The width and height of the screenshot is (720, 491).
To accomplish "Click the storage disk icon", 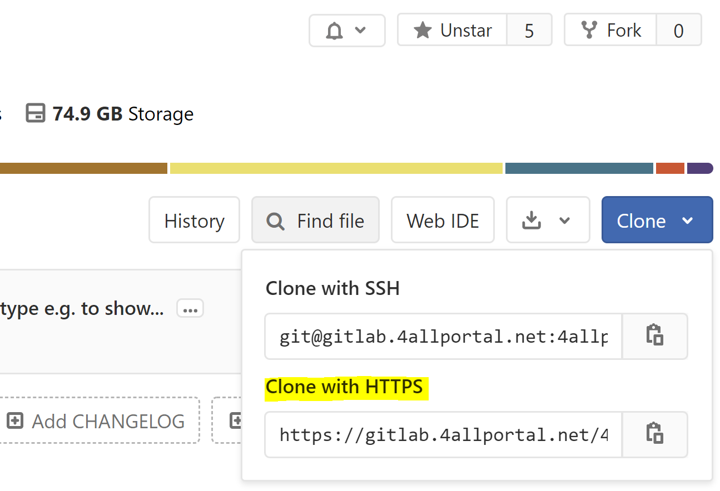I will 36,113.
